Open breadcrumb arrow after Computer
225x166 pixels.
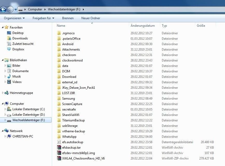coord(45,10)
